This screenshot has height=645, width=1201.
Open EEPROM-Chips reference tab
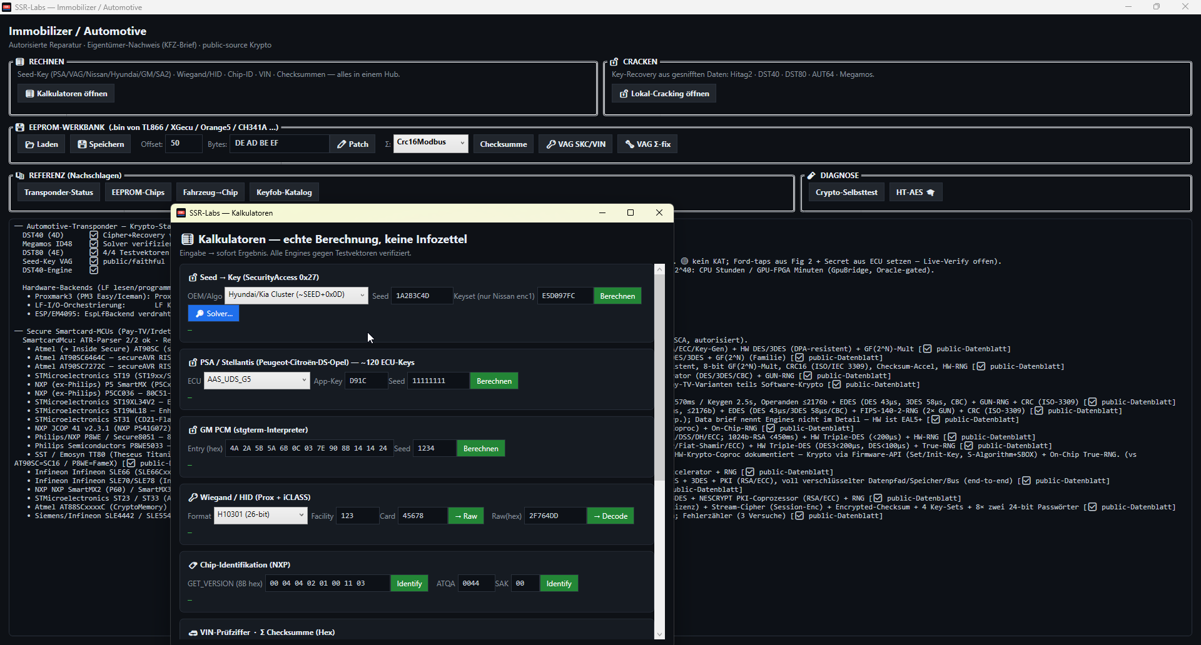138,192
